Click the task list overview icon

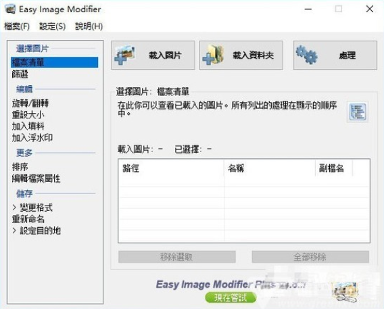click(358, 112)
